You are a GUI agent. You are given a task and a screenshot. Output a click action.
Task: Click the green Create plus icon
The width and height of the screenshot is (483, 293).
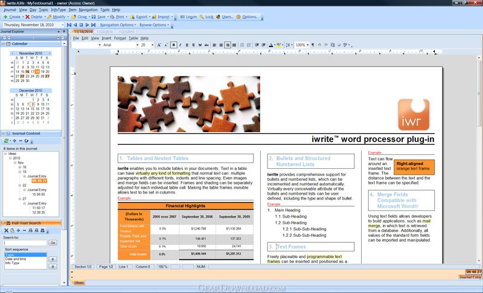(5, 17)
